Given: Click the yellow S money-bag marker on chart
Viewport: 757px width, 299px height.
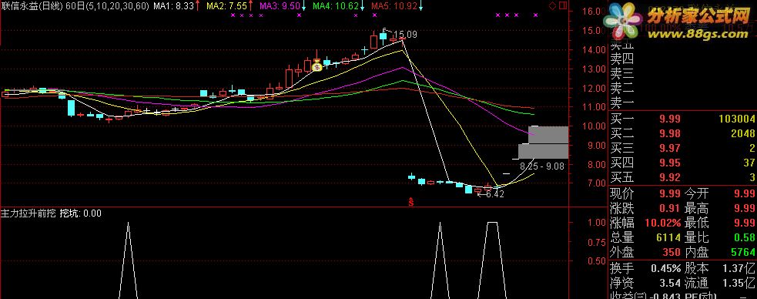Looking at the screenshot, I should (x=317, y=67).
